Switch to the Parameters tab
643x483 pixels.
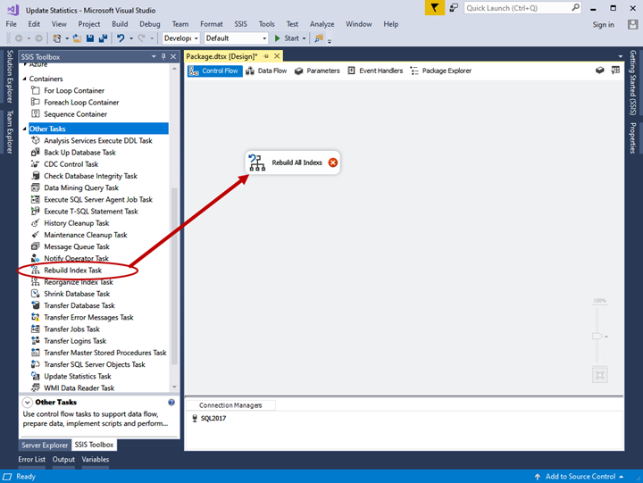(317, 71)
